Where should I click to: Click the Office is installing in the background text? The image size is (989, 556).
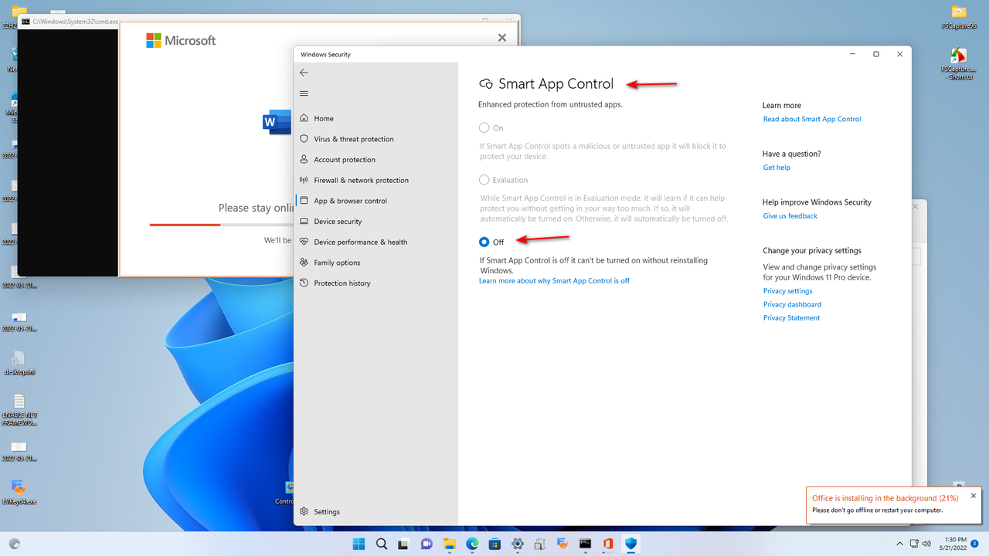click(885, 499)
